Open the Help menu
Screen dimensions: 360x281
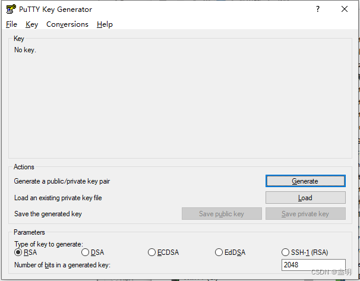pyautogui.click(x=105, y=24)
